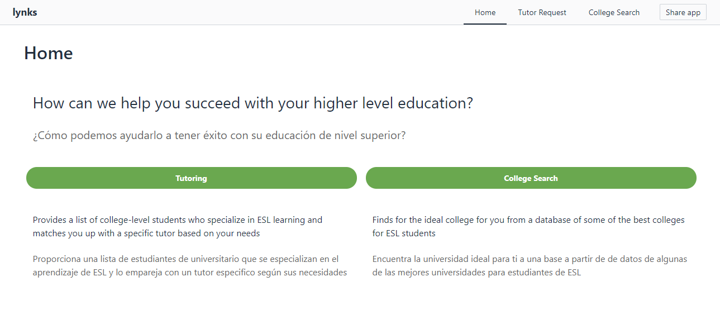This screenshot has height=334, width=720.
Task: Click the lynks logo
Action: tap(25, 12)
